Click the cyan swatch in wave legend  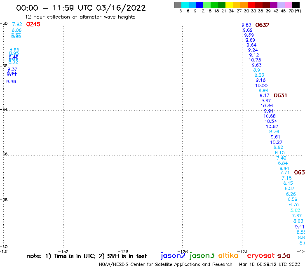pyautogui.click(x=185, y=5)
